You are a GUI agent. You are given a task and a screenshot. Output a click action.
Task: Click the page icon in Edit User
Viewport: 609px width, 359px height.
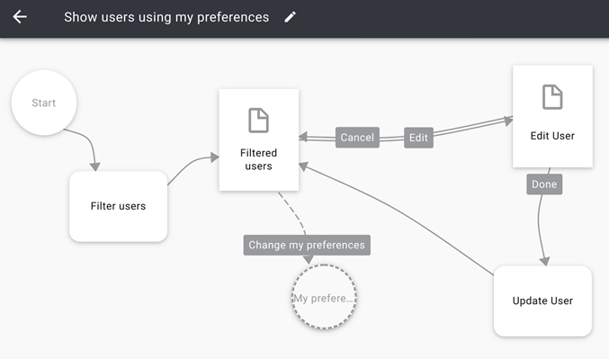(x=552, y=97)
